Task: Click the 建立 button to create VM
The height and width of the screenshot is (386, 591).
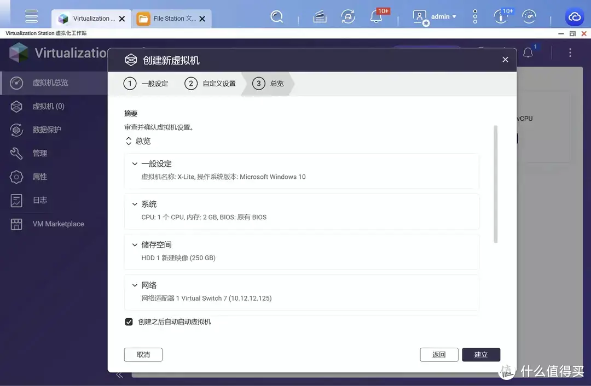Action: (481, 355)
